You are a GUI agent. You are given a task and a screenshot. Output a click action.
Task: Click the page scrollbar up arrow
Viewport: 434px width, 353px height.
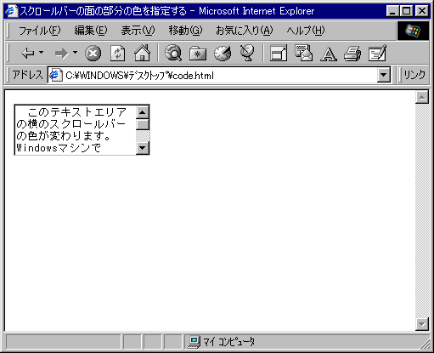pos(422,97)
